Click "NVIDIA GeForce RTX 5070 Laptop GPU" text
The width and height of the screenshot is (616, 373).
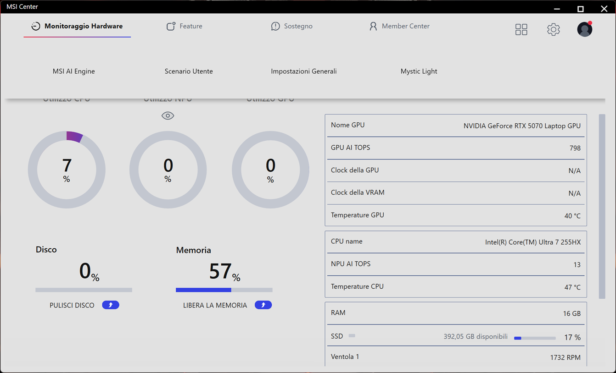[x=522, y=126]
